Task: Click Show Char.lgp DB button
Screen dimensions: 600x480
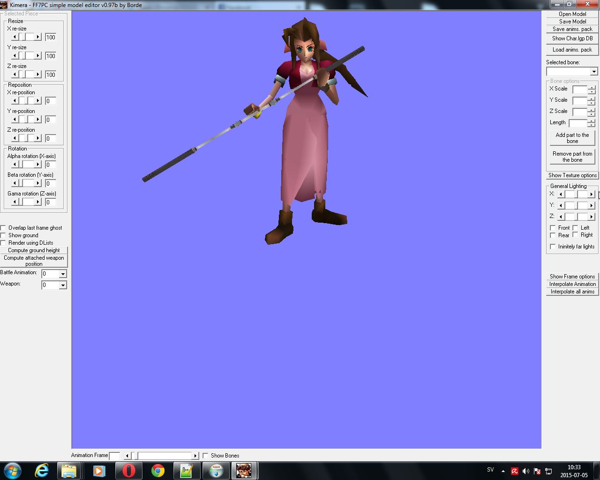Action: point(572,38)
